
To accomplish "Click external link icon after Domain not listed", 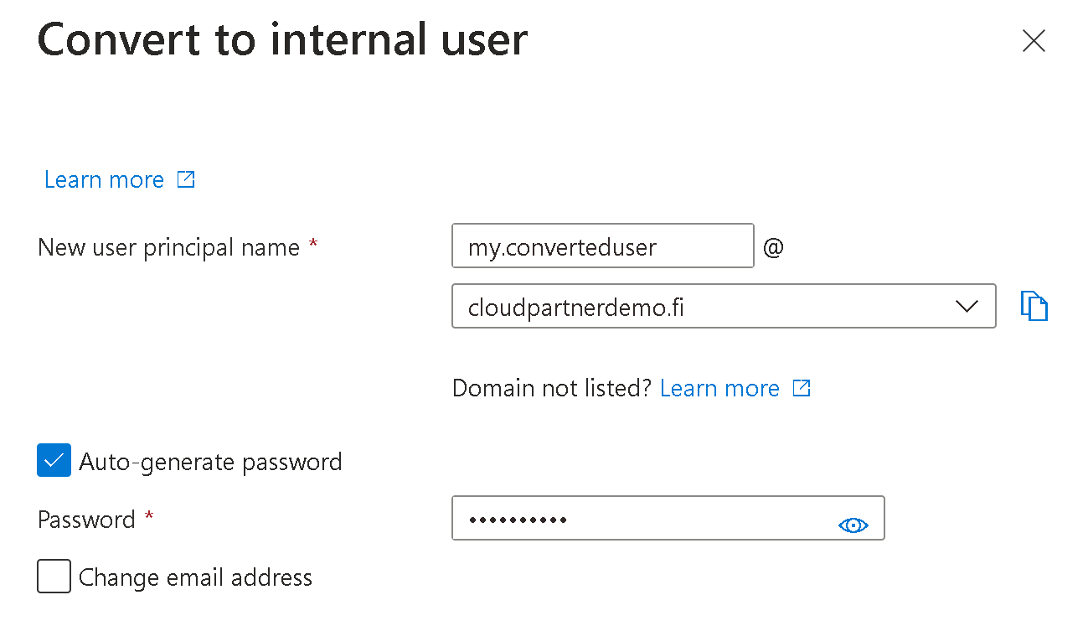I will (x=802, y=388).
